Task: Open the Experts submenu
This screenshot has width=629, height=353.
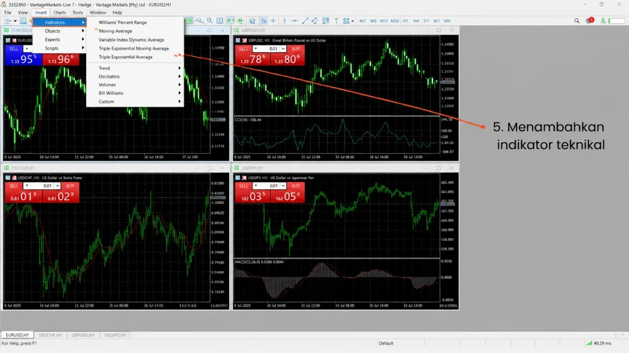Action: [60, 40]
